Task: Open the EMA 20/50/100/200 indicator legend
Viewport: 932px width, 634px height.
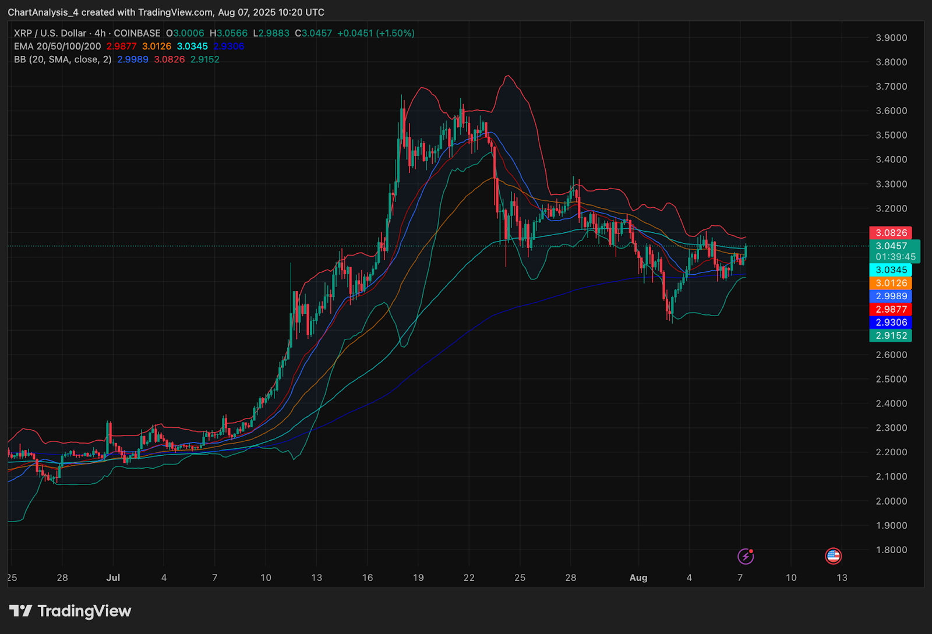Action: click(57, 46)
